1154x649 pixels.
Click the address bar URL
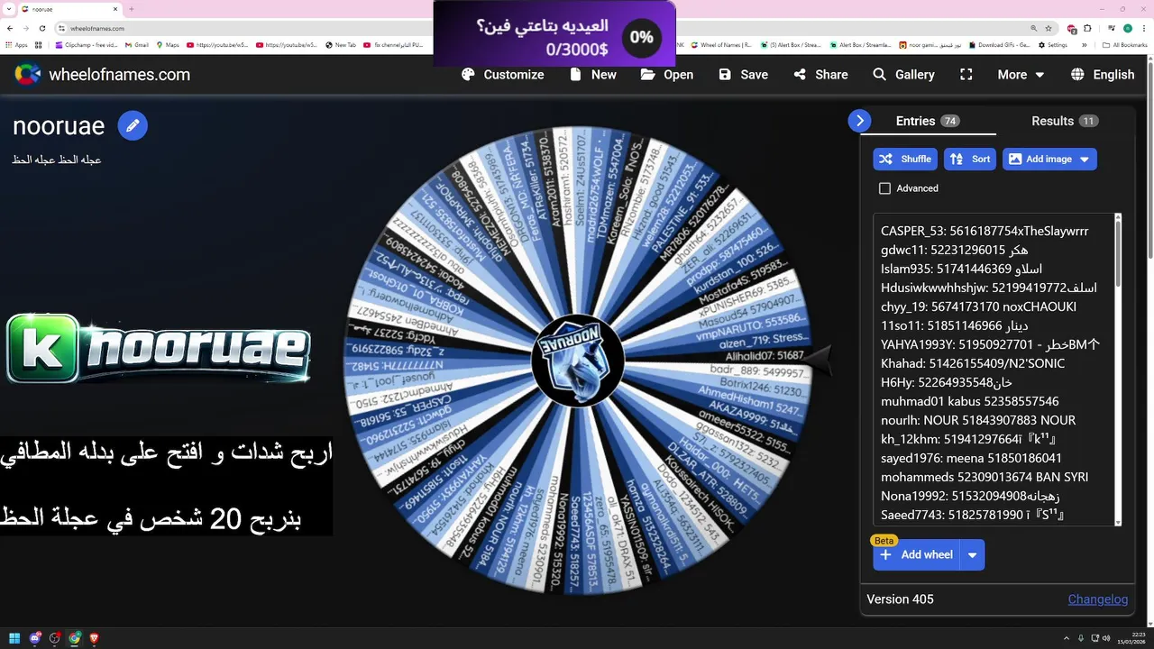click(97, 28)
